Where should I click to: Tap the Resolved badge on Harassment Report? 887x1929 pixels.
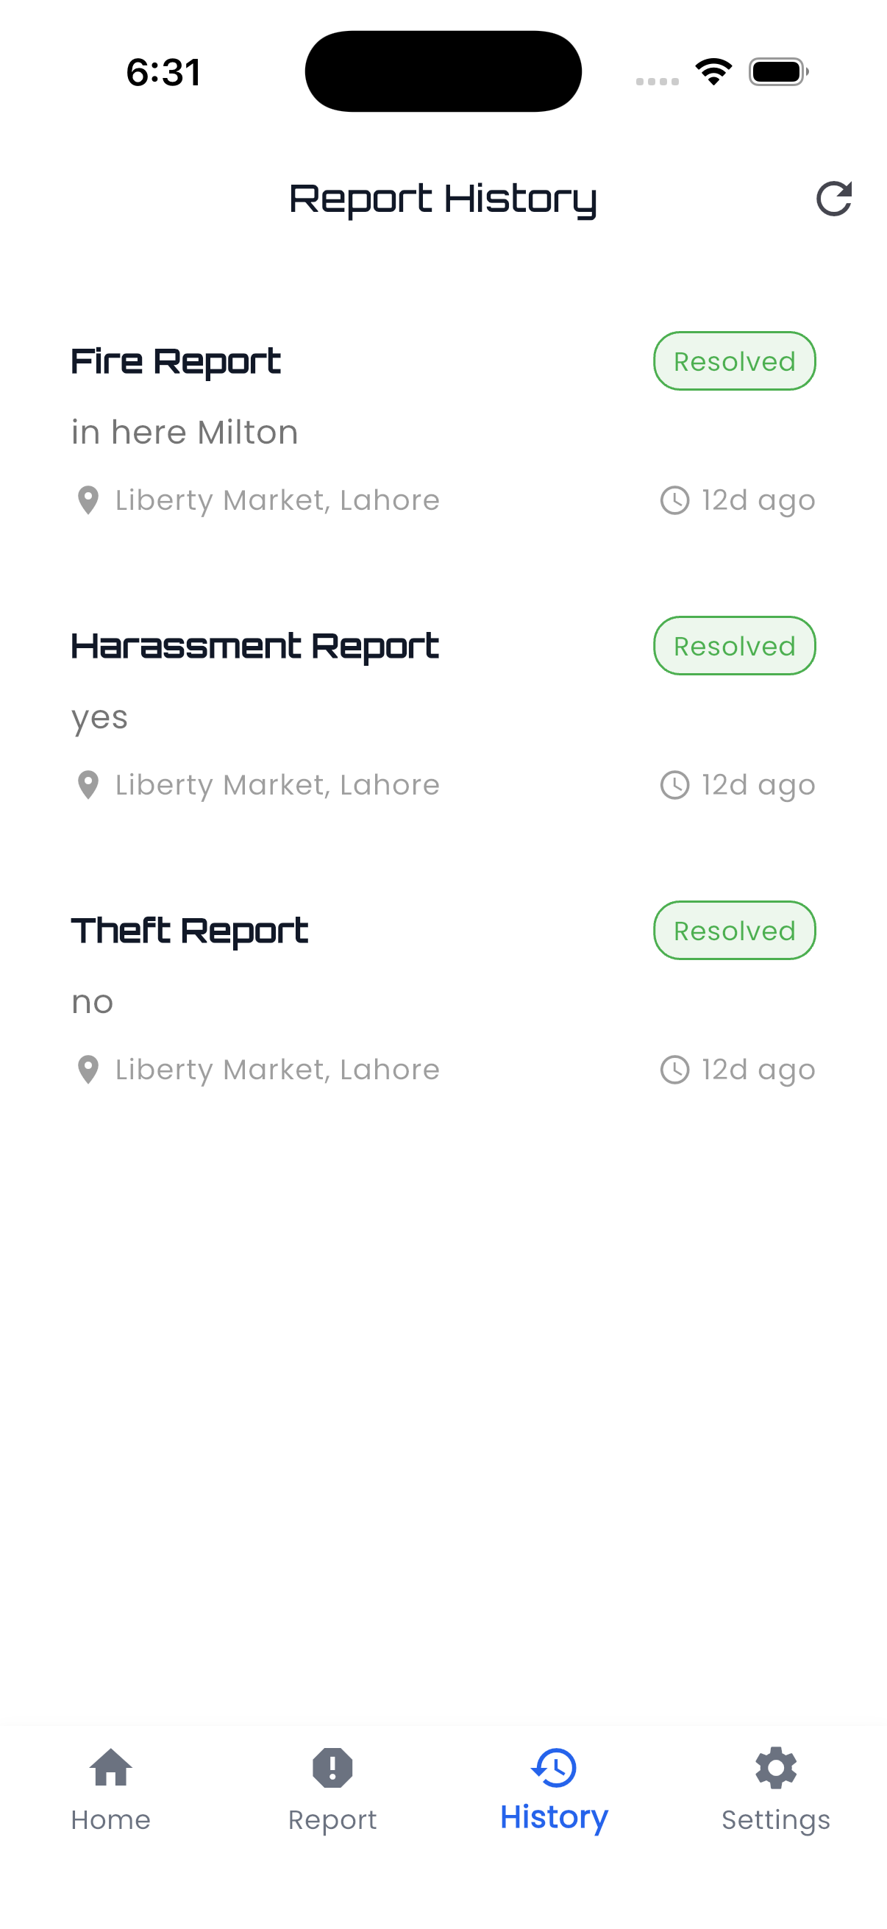tap(734, 646)
